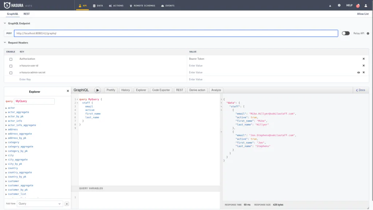Click the Prettify button
The height and width of the screenshot is (210, 373).
111,90
